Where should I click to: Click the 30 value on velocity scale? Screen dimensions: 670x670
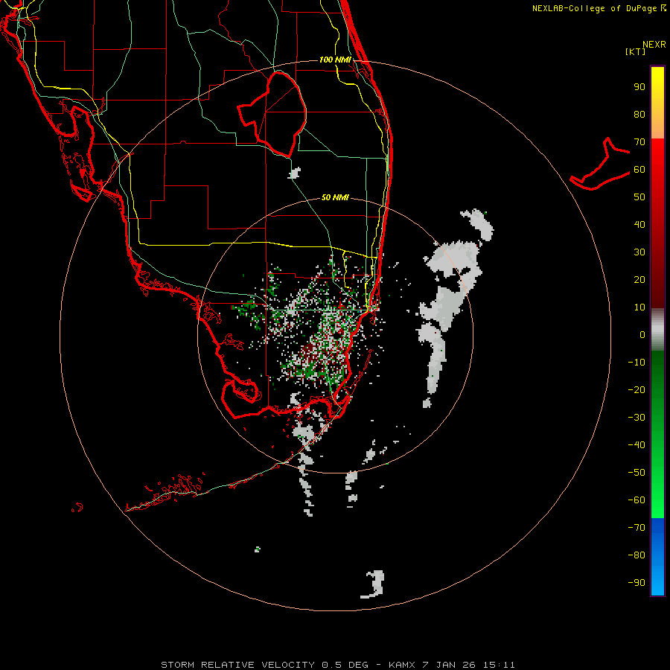tap(639, 252)
